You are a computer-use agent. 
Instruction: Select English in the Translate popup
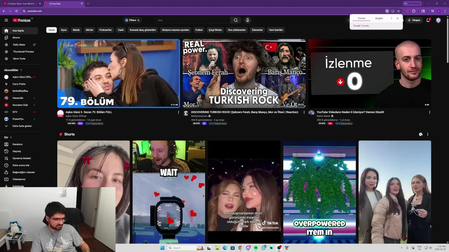(379, 18)
